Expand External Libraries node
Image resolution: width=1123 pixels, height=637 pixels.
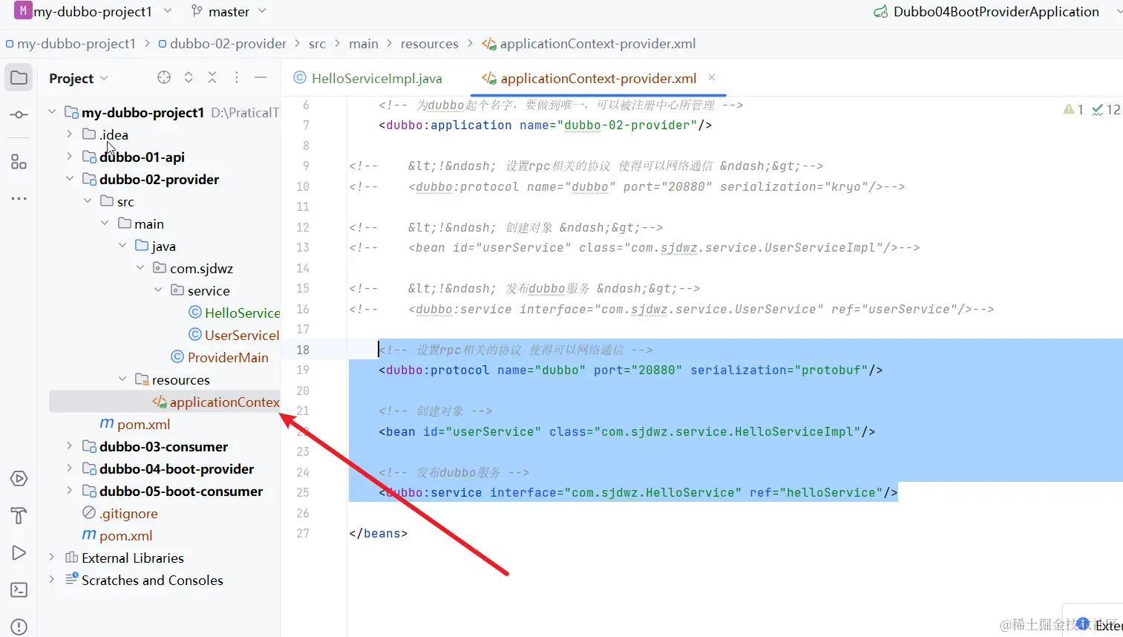52,558
